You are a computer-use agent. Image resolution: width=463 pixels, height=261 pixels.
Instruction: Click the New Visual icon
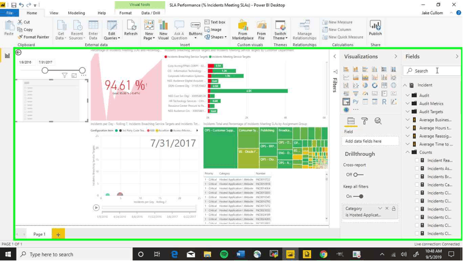[163, 30]
